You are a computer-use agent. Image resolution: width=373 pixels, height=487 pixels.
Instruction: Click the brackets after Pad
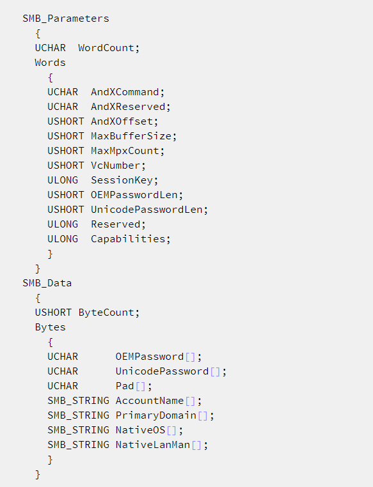click(141, 386)
